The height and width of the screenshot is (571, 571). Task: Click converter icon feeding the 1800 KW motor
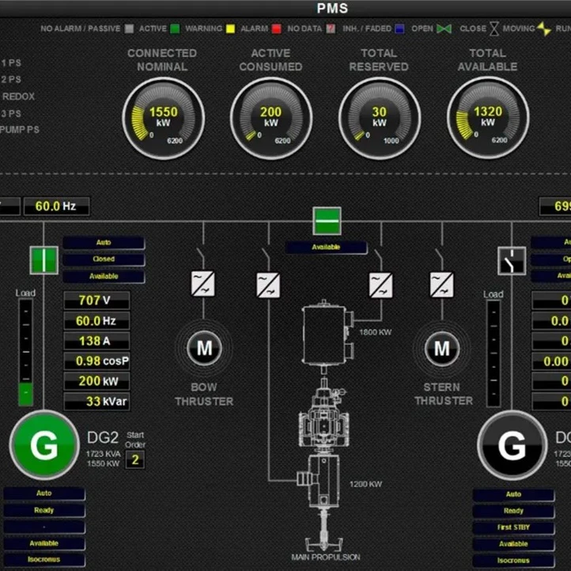[381, 285]
